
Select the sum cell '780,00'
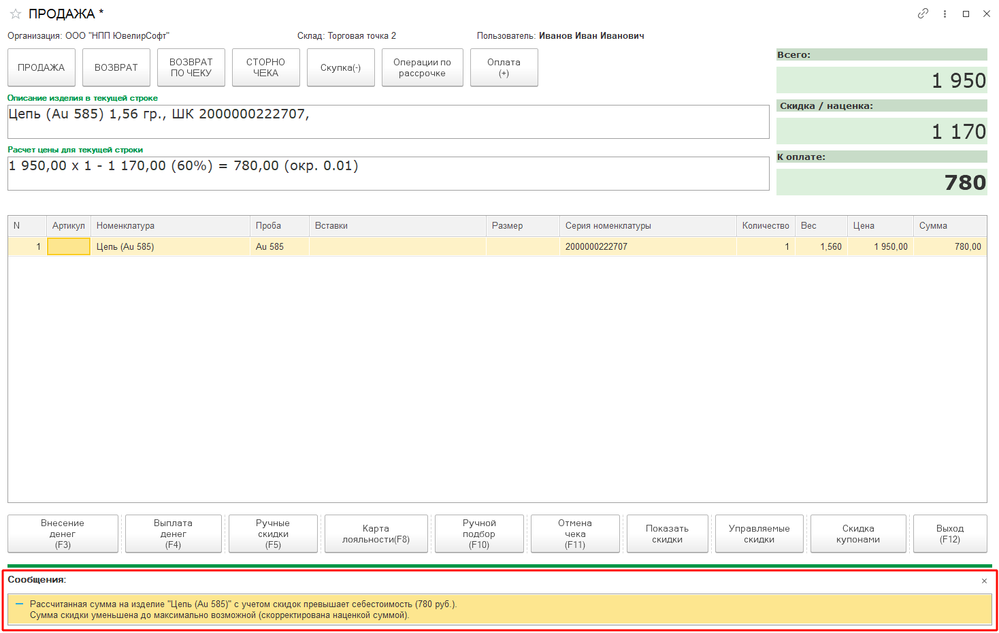(x=950, y=246)
